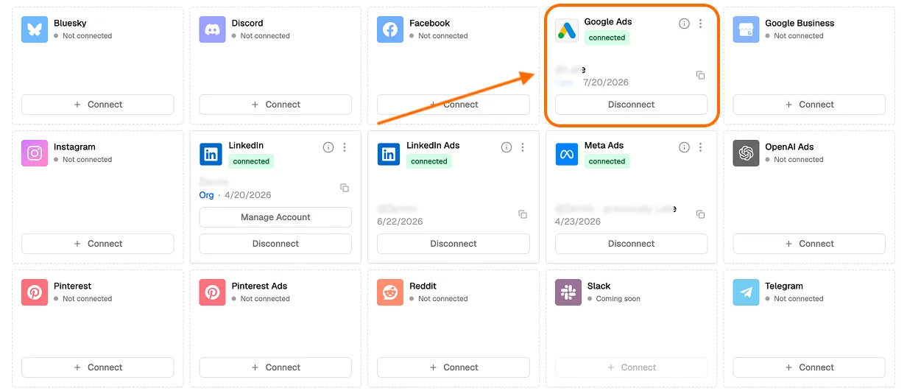Click the date 4/20/2026
The height and width of the screenshot is (391, 907).
tap(248, 195)
